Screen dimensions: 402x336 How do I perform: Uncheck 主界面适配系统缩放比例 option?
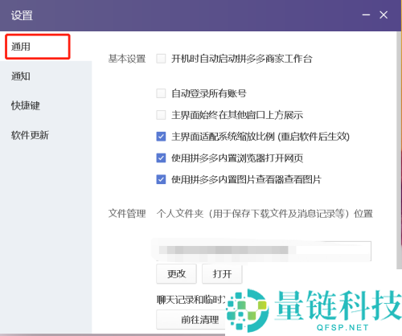161,137
